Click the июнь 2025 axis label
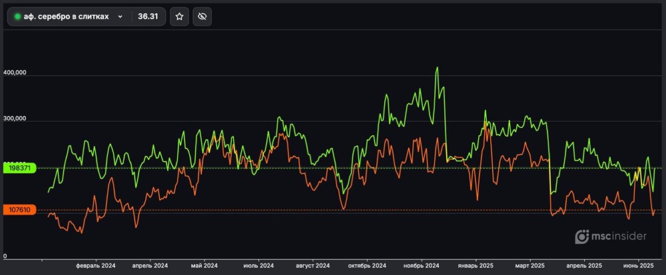This screenshot has height=275, width=666. coord(638,266)
